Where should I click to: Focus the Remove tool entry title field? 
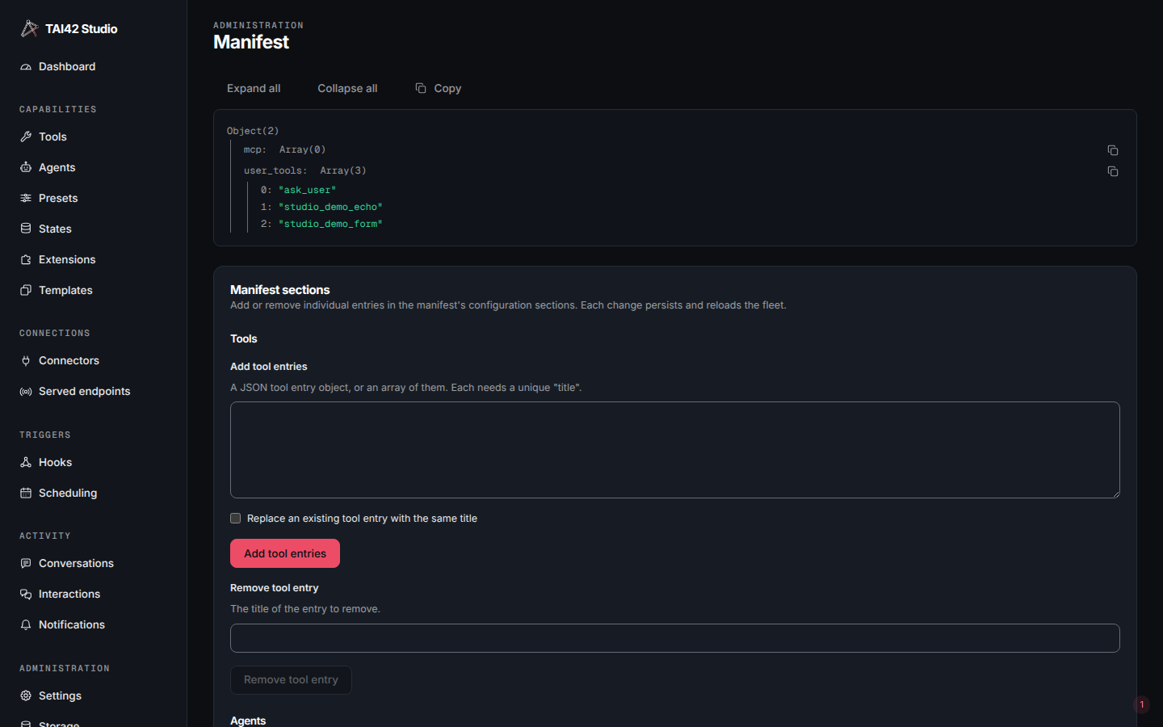(x=675, y=638)
